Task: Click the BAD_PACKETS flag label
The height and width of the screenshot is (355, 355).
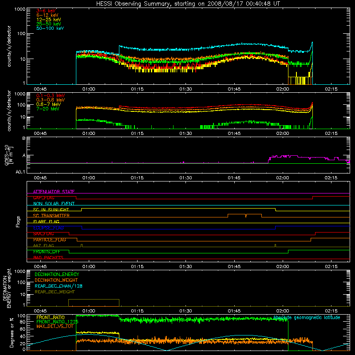Action: [48, 257]
